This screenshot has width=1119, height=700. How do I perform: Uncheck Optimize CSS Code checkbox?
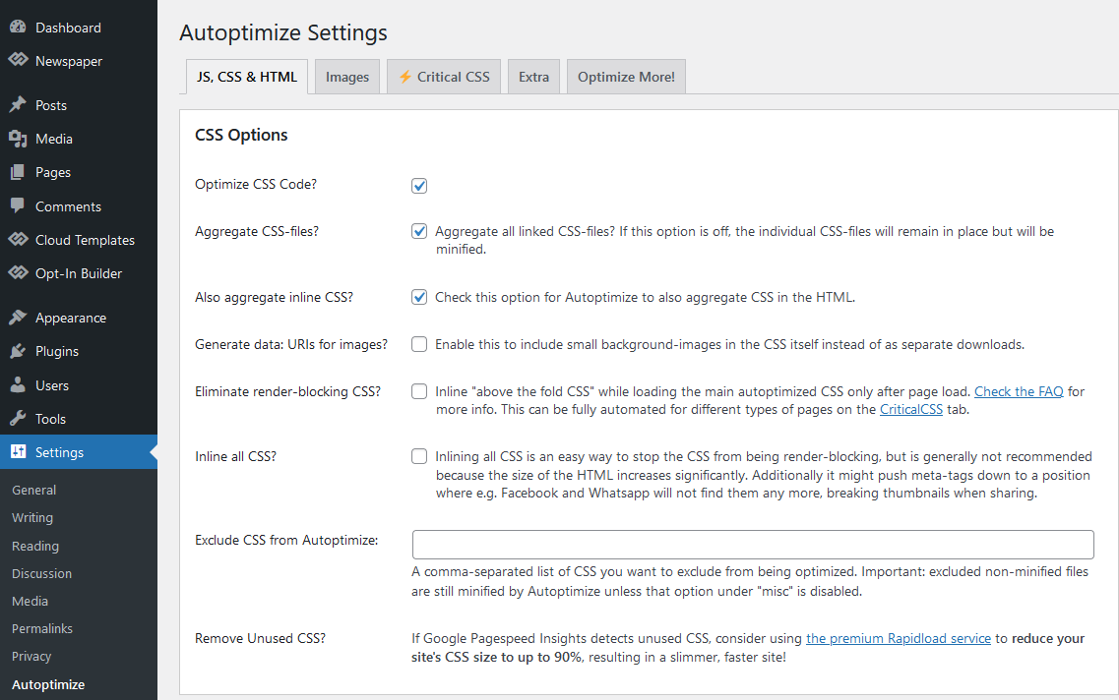[x=419, y=186]
